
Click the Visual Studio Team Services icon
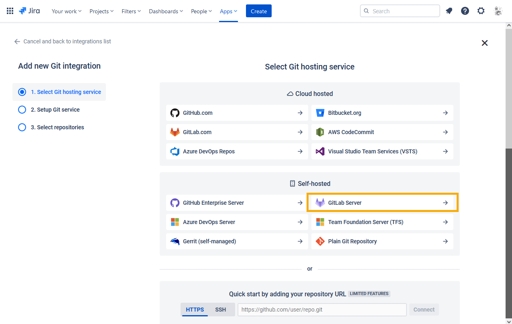320,151
